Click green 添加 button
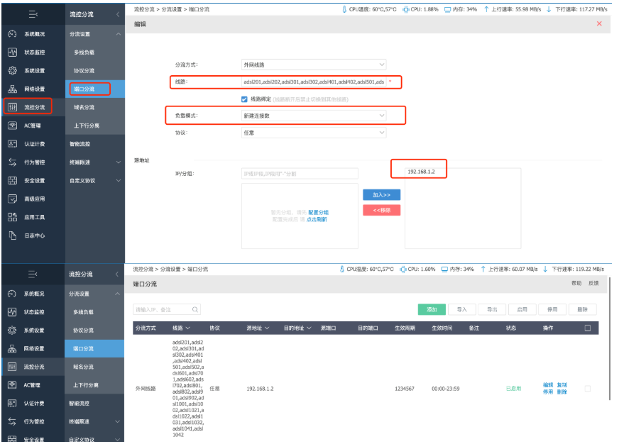 click(432, 309)
